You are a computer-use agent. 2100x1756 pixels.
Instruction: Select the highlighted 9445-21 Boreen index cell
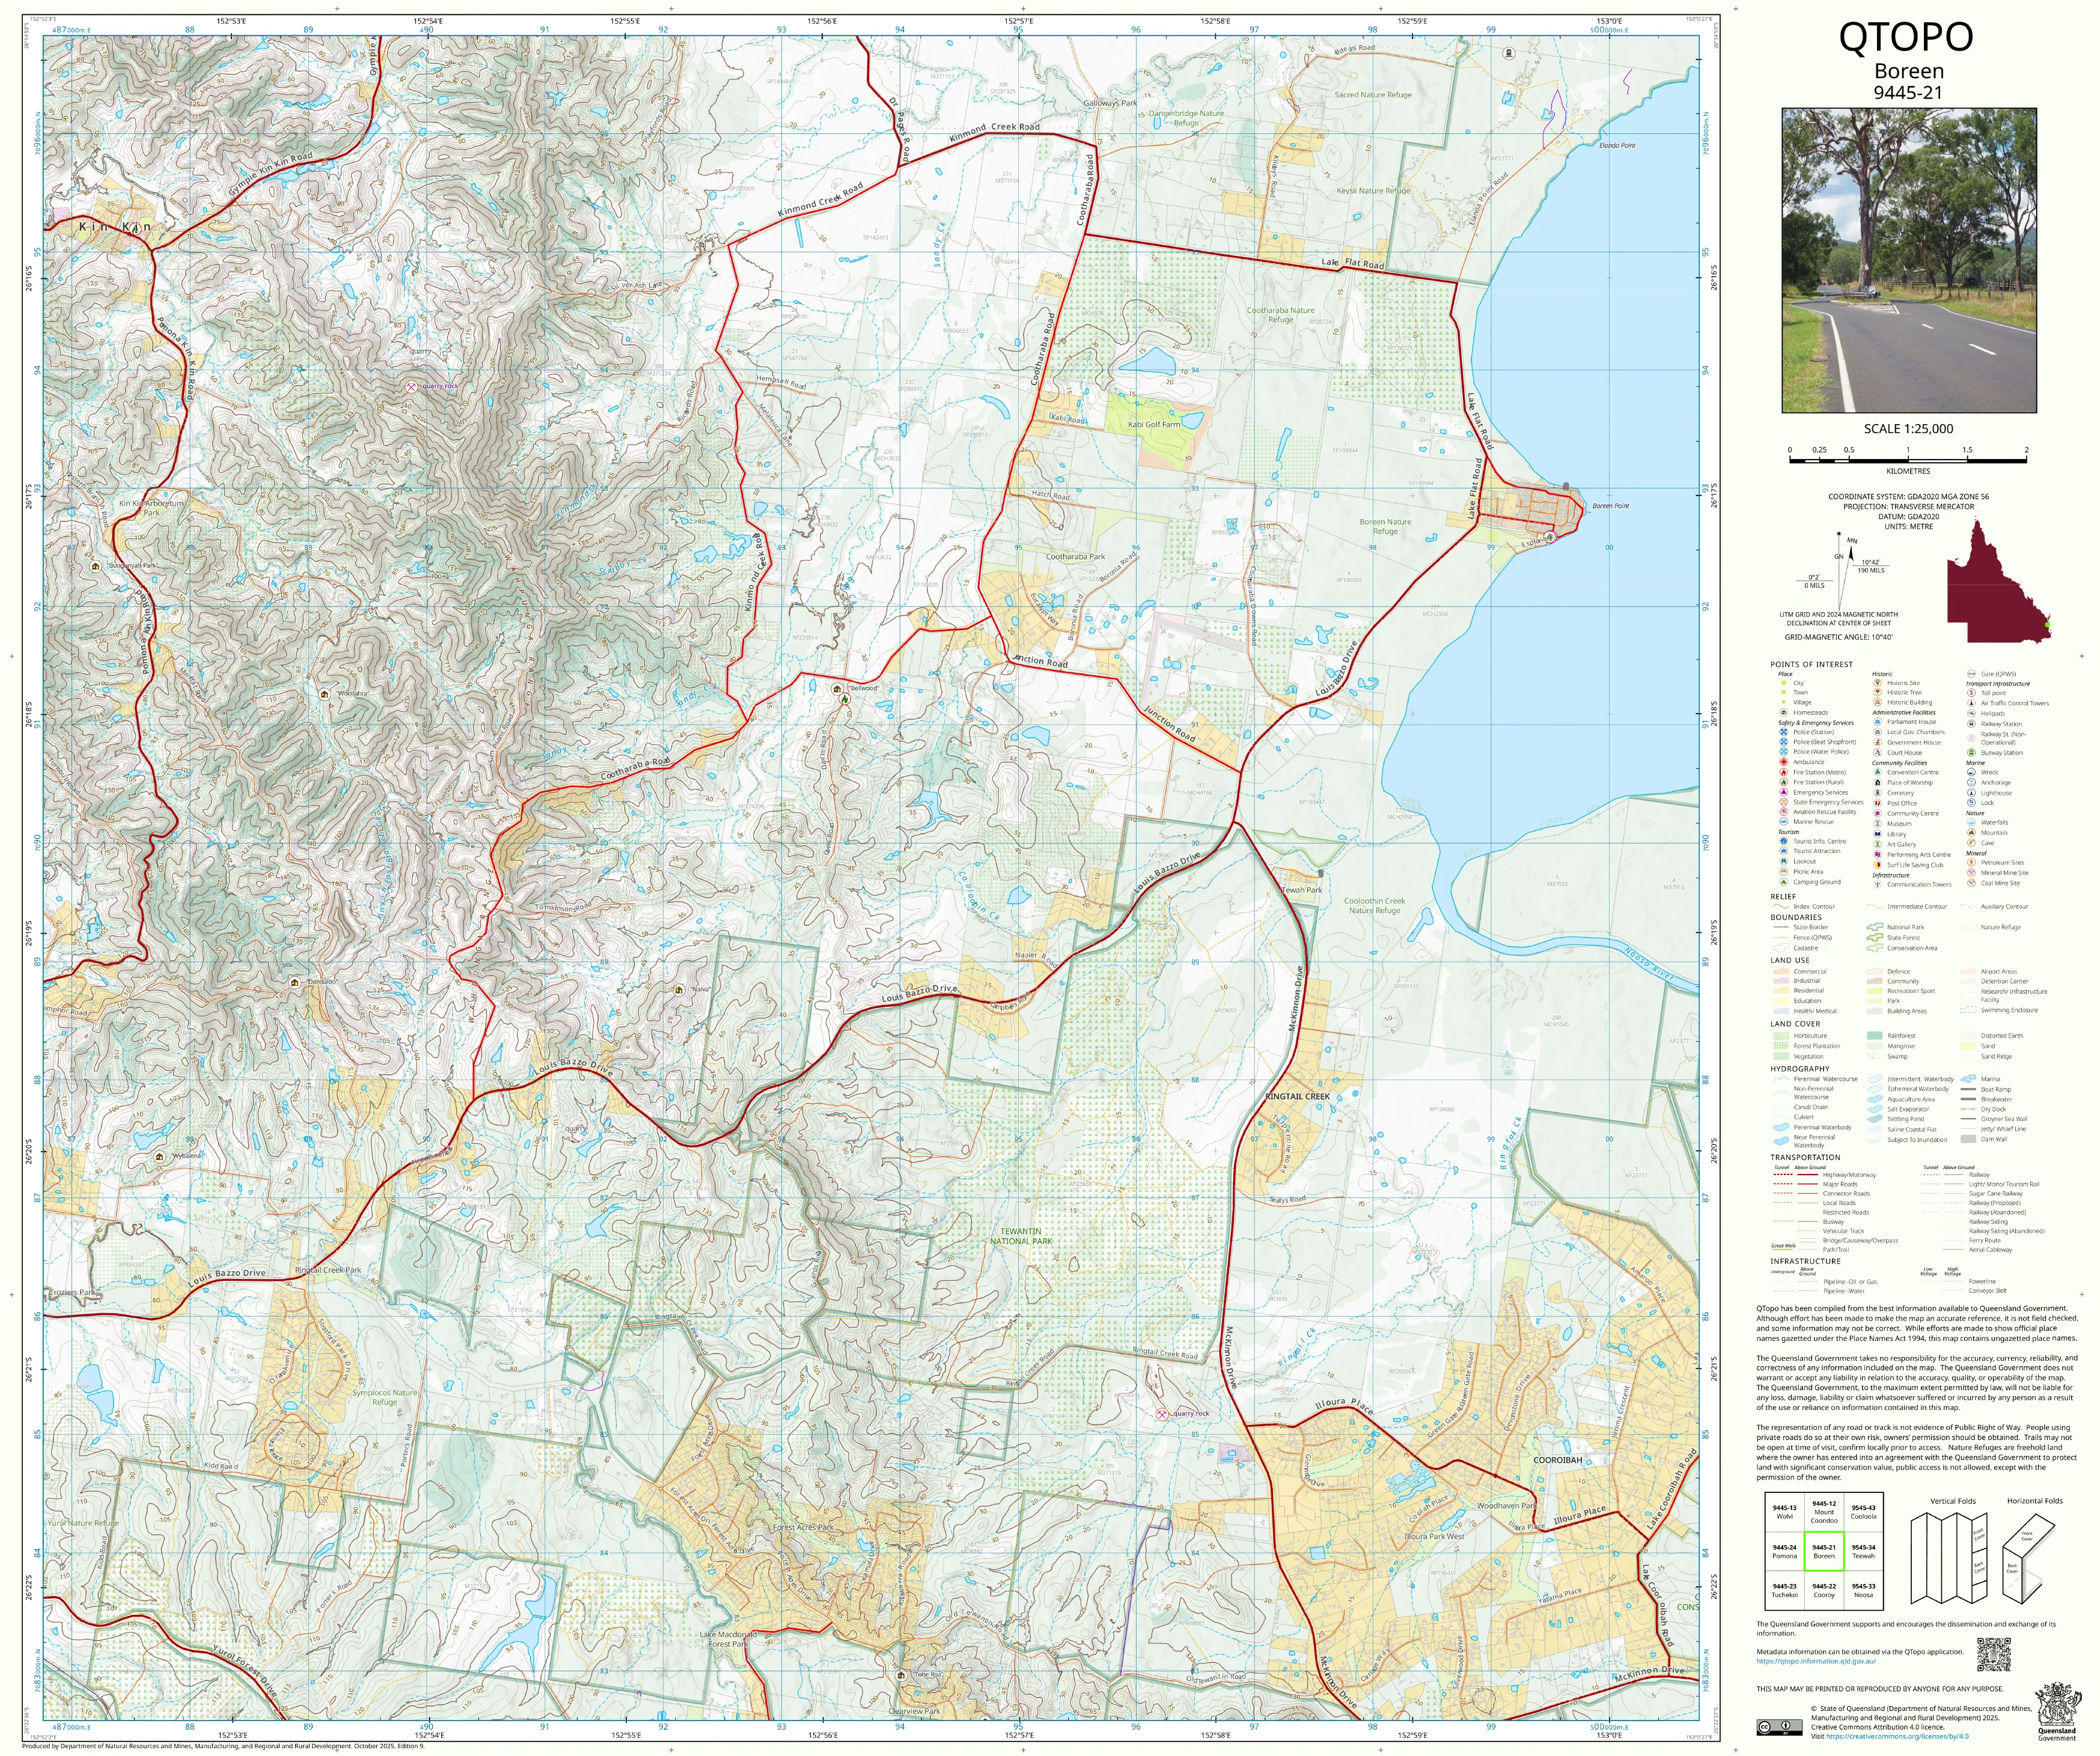click(x=1824, y=1551)
